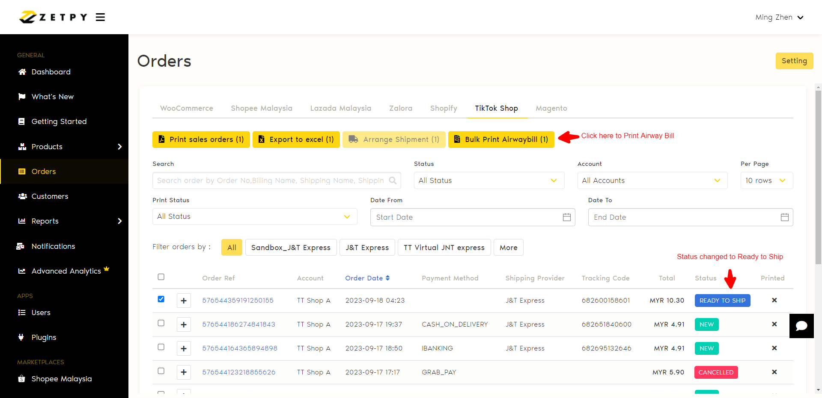The image size is (822, 398).
Task: Click plus icon for order 576544186274841843
Action: coord(184,324)
